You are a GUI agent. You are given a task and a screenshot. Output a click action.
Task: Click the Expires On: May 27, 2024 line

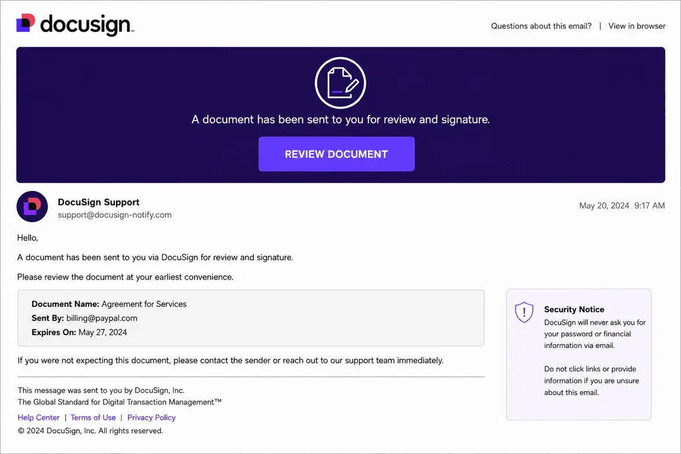79,332
